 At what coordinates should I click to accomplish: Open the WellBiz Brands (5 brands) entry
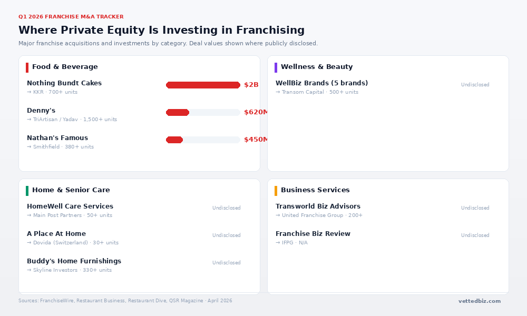(321, 83)
